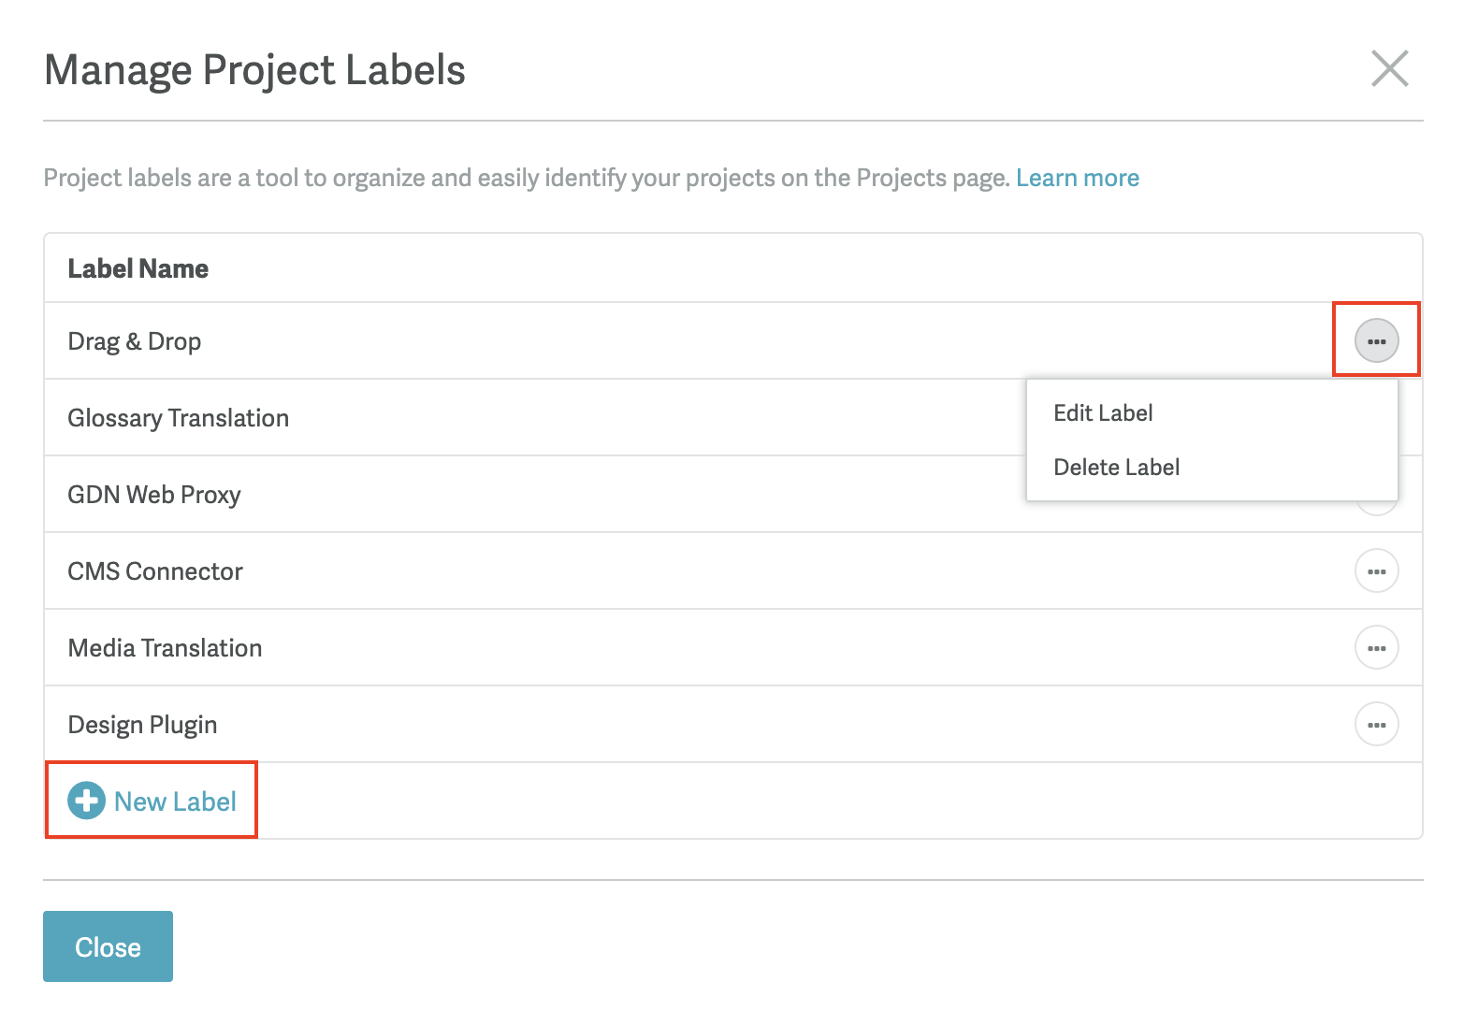Open the Learn more link
Viewport: 1478px width, 1010px height.
(1078, 178)
